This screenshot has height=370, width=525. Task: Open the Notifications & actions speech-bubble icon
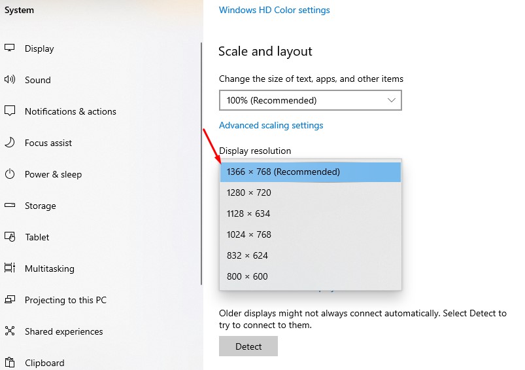[x=10, y=111]
